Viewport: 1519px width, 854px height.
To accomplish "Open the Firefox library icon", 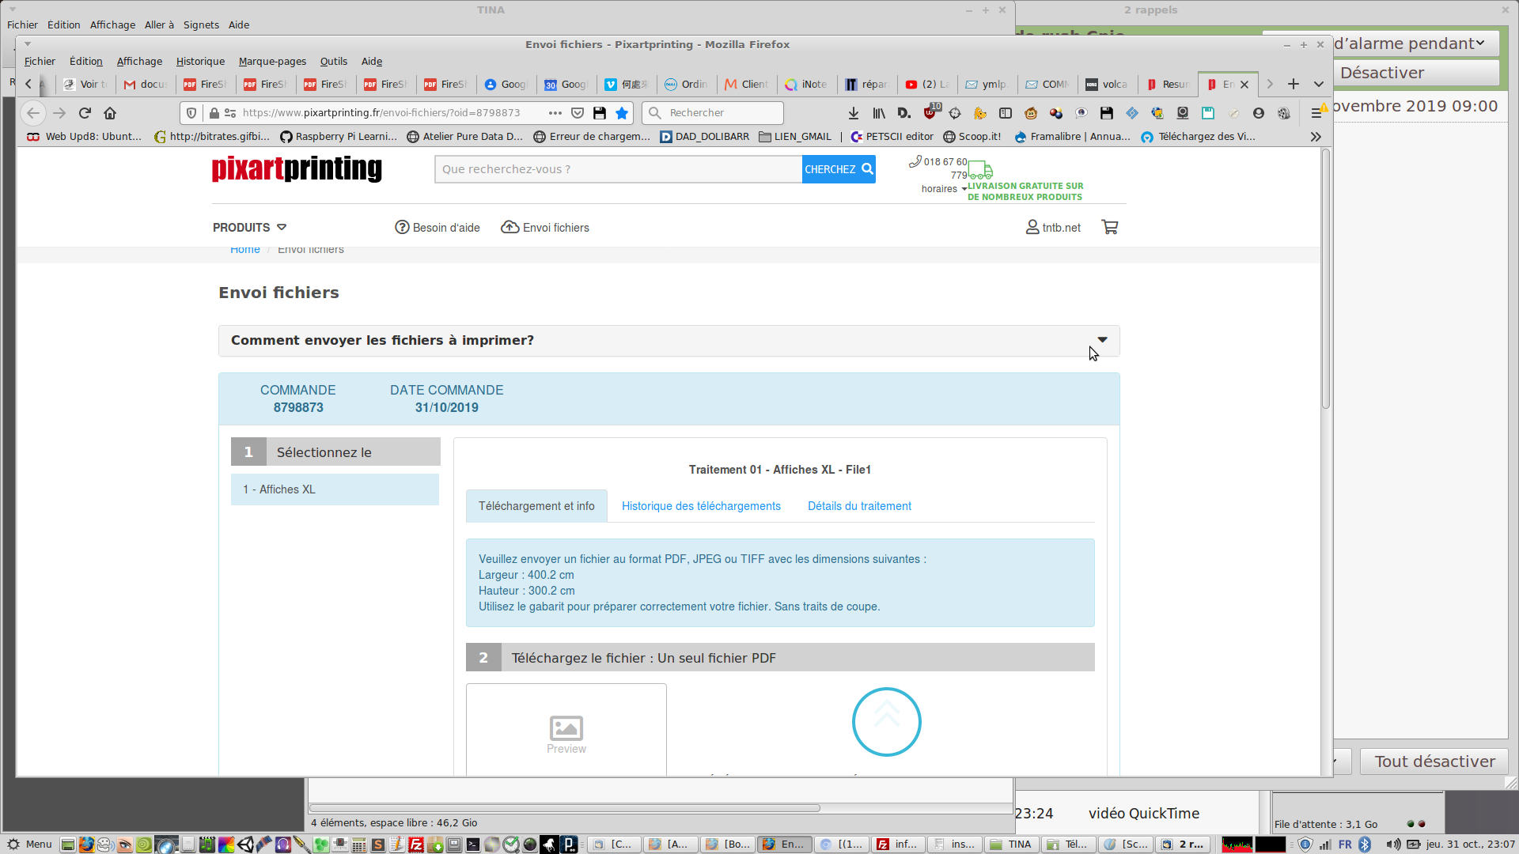I will pyautogui.click(x=879, y=113).
